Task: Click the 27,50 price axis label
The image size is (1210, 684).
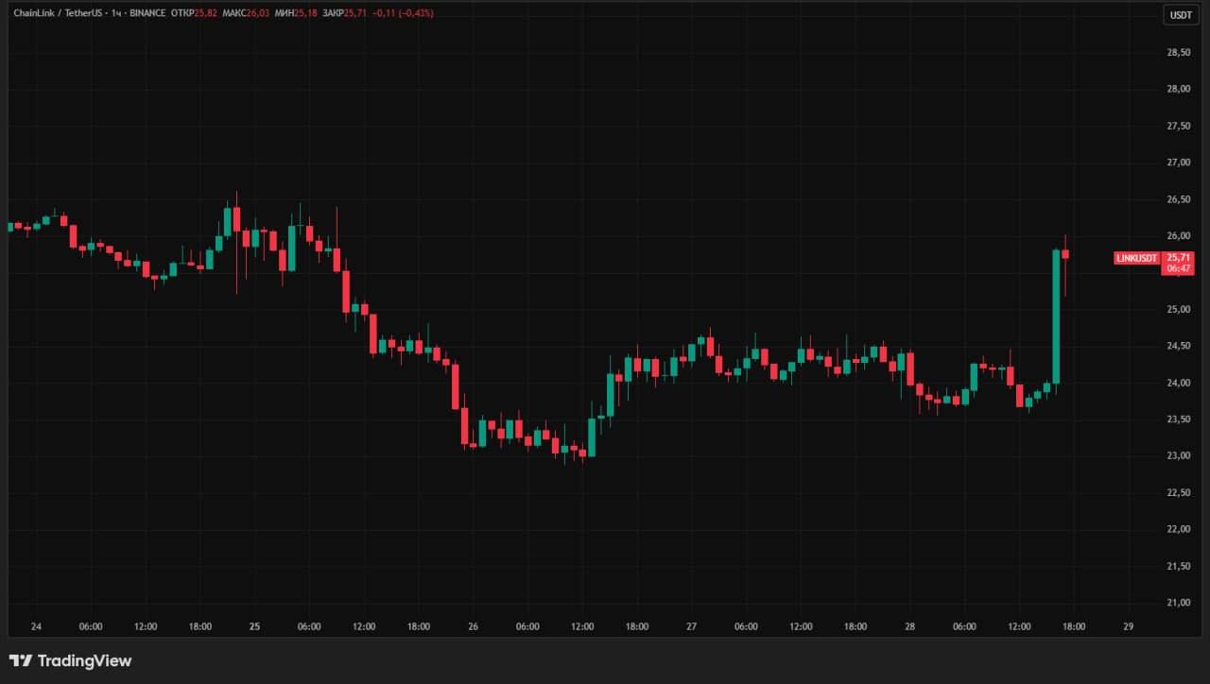Action: pos(1178,126)
